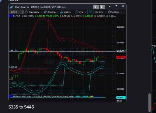Open the Drawing menu
This screenshot has width=156, height=113.
[52, 12]
